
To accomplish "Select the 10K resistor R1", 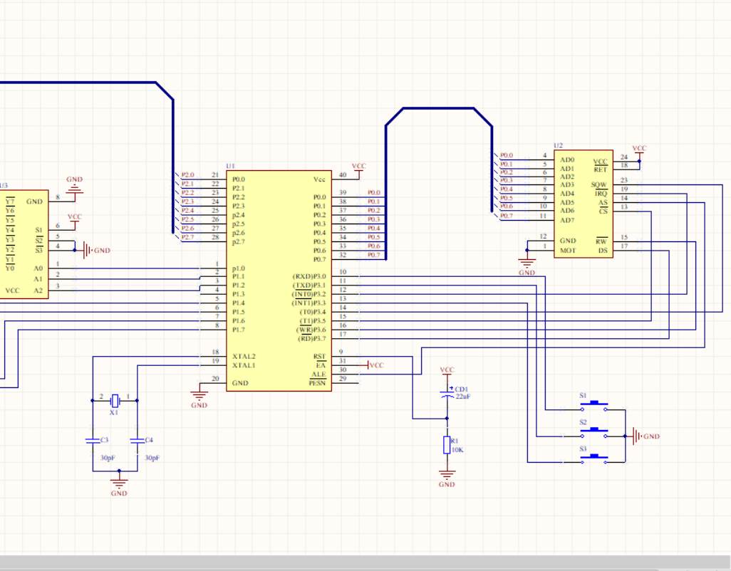I will (447, 445).
